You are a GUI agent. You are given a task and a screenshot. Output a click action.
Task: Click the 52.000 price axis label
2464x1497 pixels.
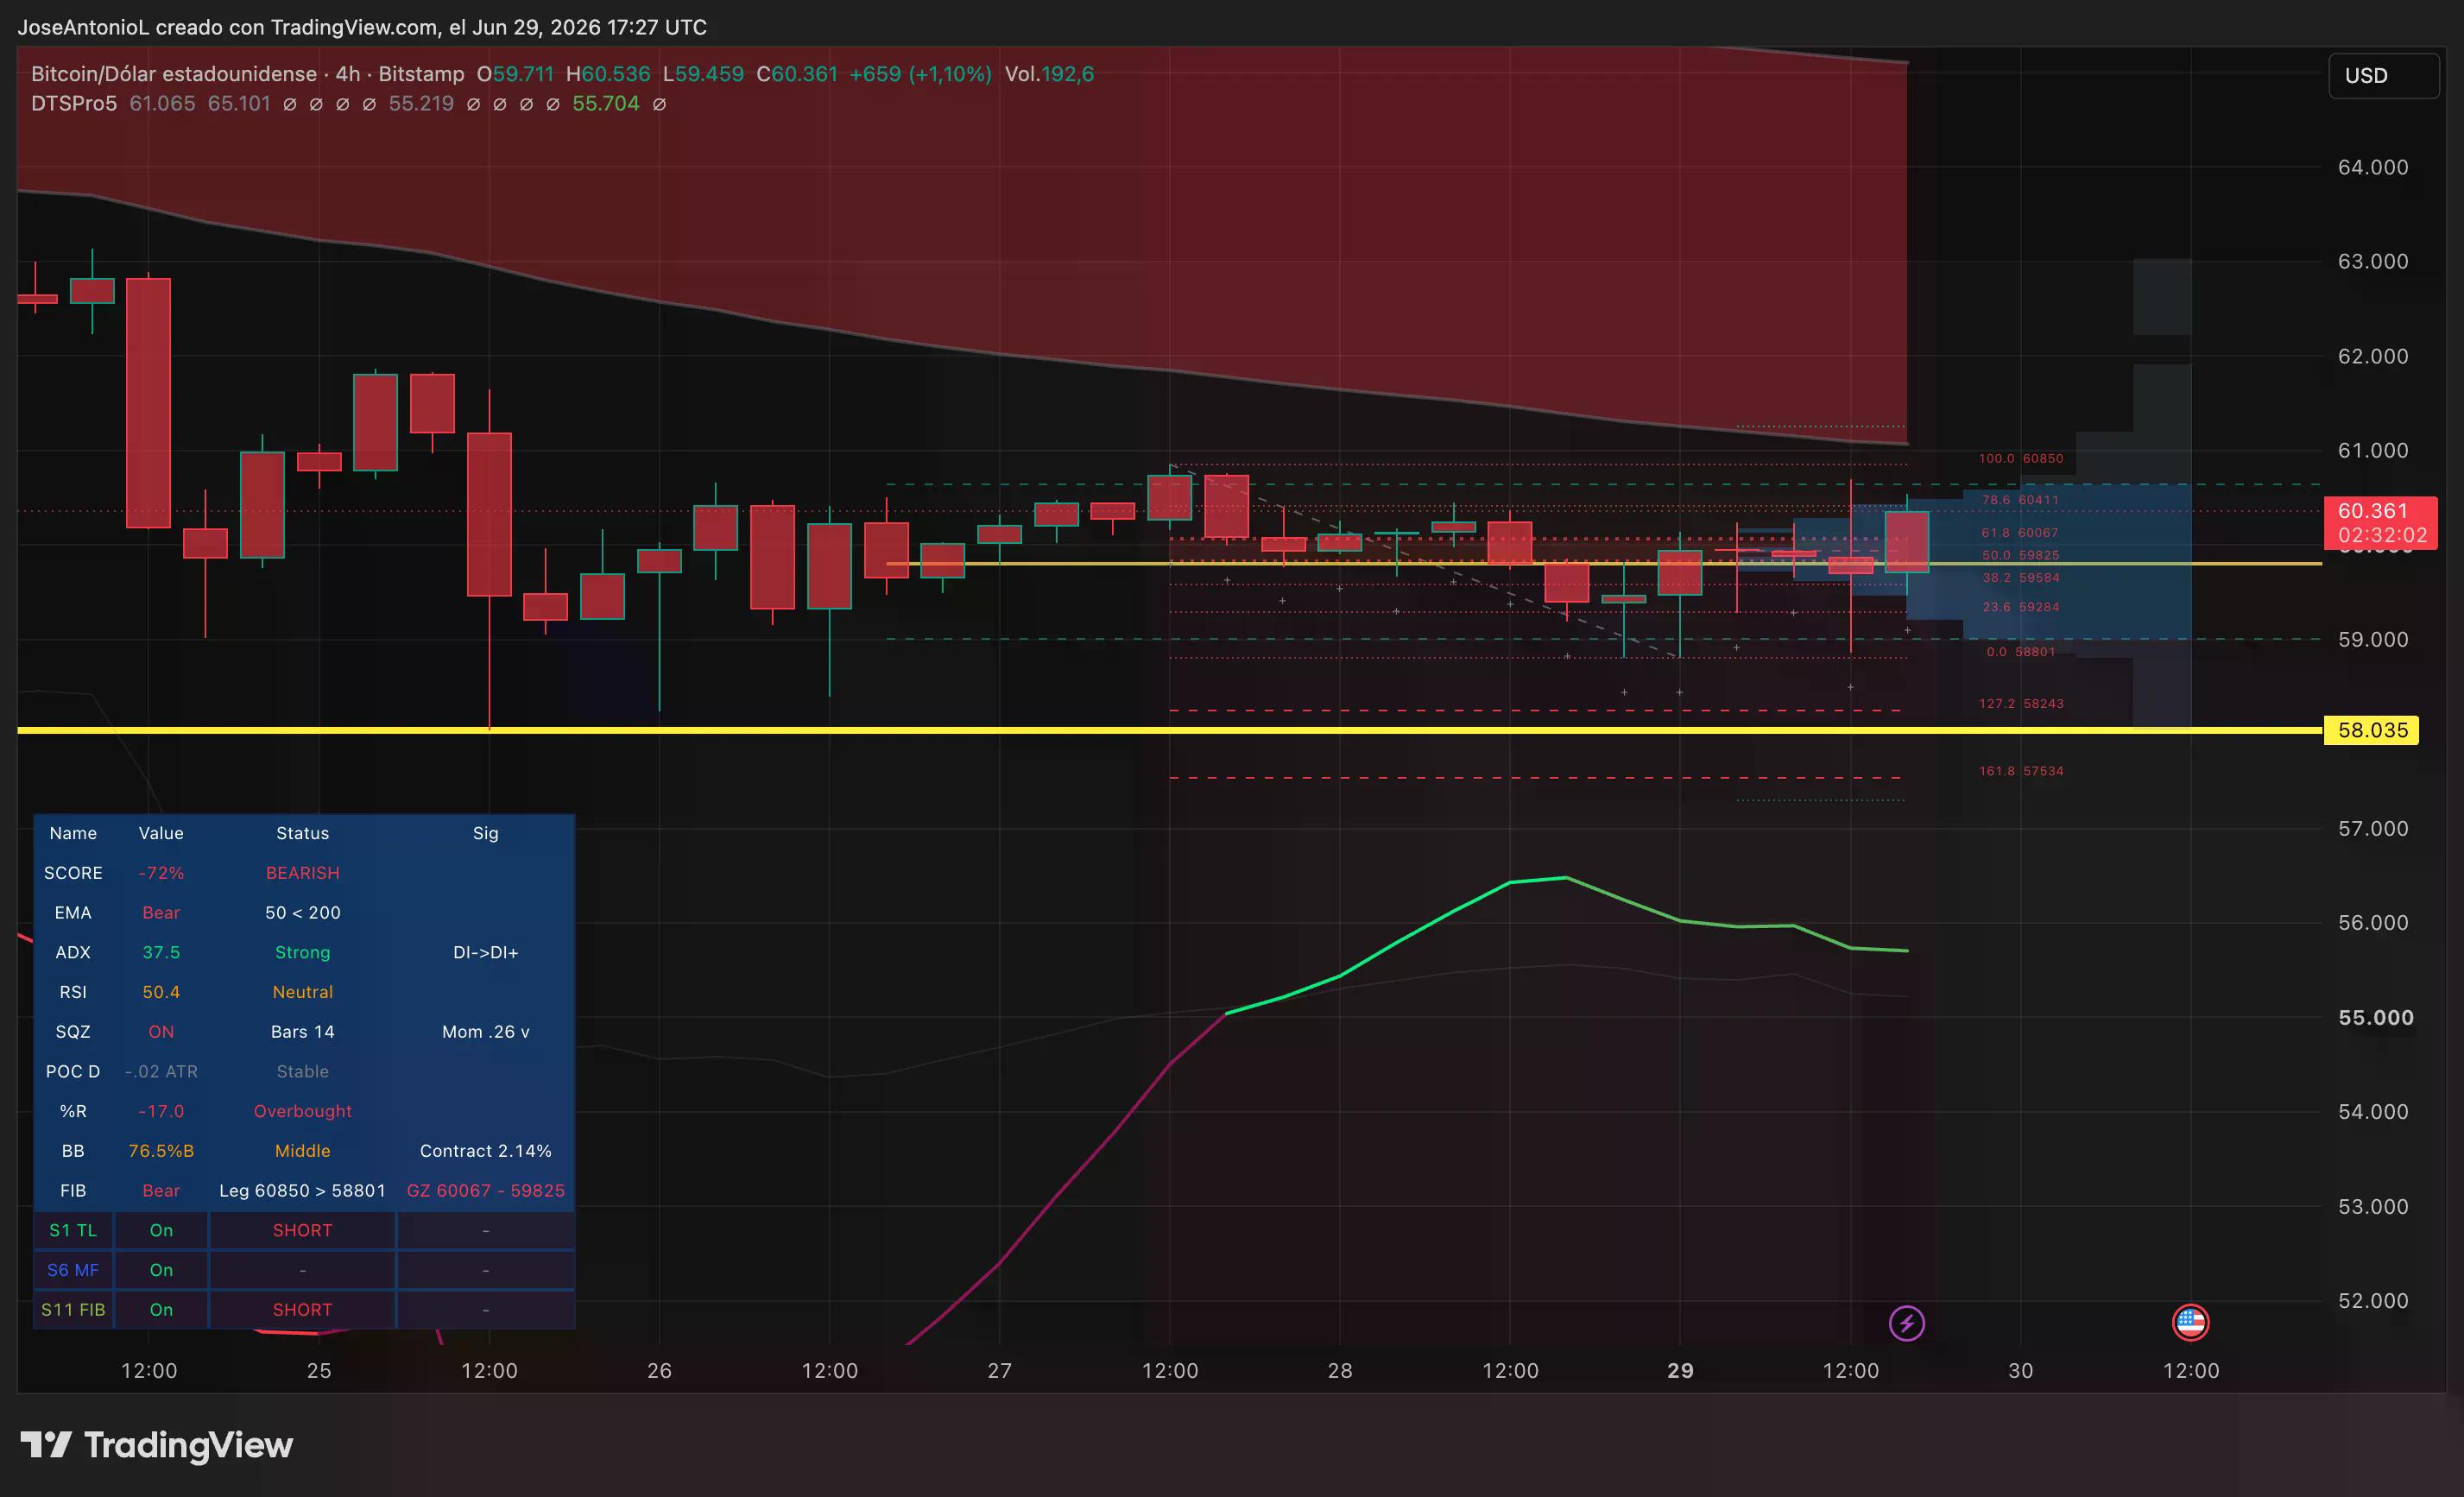pos(2373,1301)
